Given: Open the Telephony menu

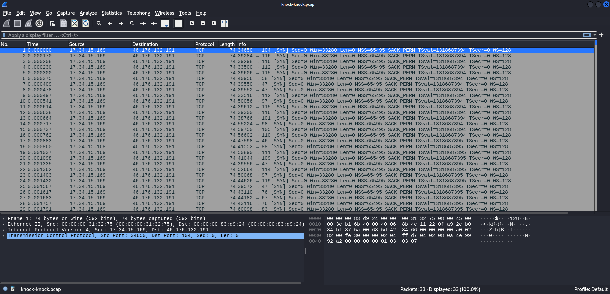Looking at the screenshot, I should (138, 13).
